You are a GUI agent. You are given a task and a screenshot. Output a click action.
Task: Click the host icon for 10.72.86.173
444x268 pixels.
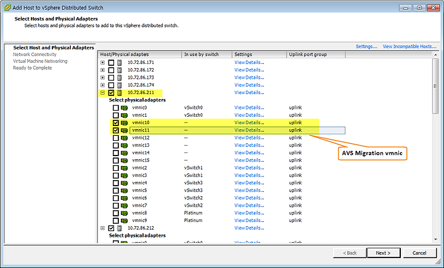120,77
